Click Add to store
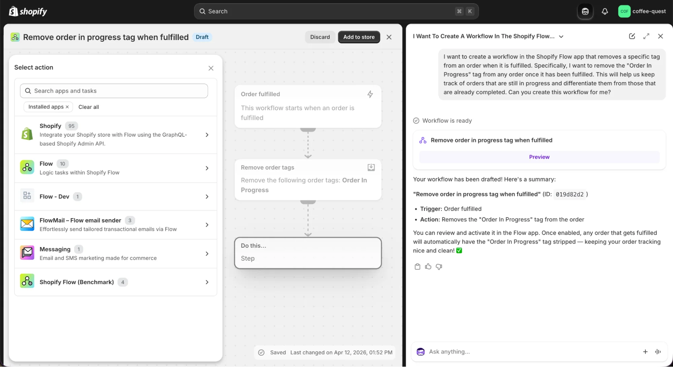The height and width of the screenshot is (367, 673). (359, 37)
